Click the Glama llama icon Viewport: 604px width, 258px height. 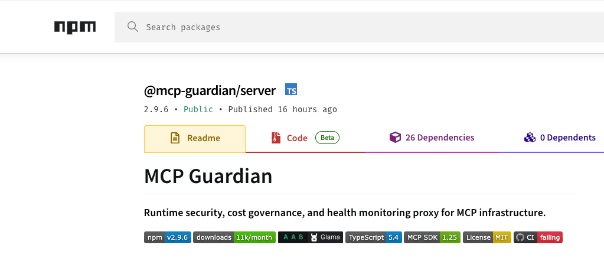point(314,237)
